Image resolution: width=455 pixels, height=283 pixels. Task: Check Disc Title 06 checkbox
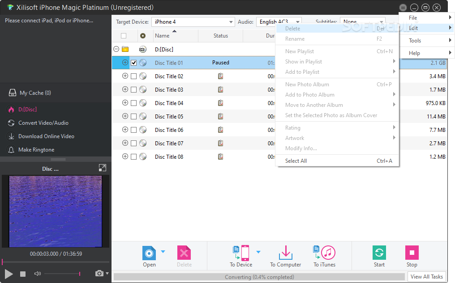tap(133, 130)
